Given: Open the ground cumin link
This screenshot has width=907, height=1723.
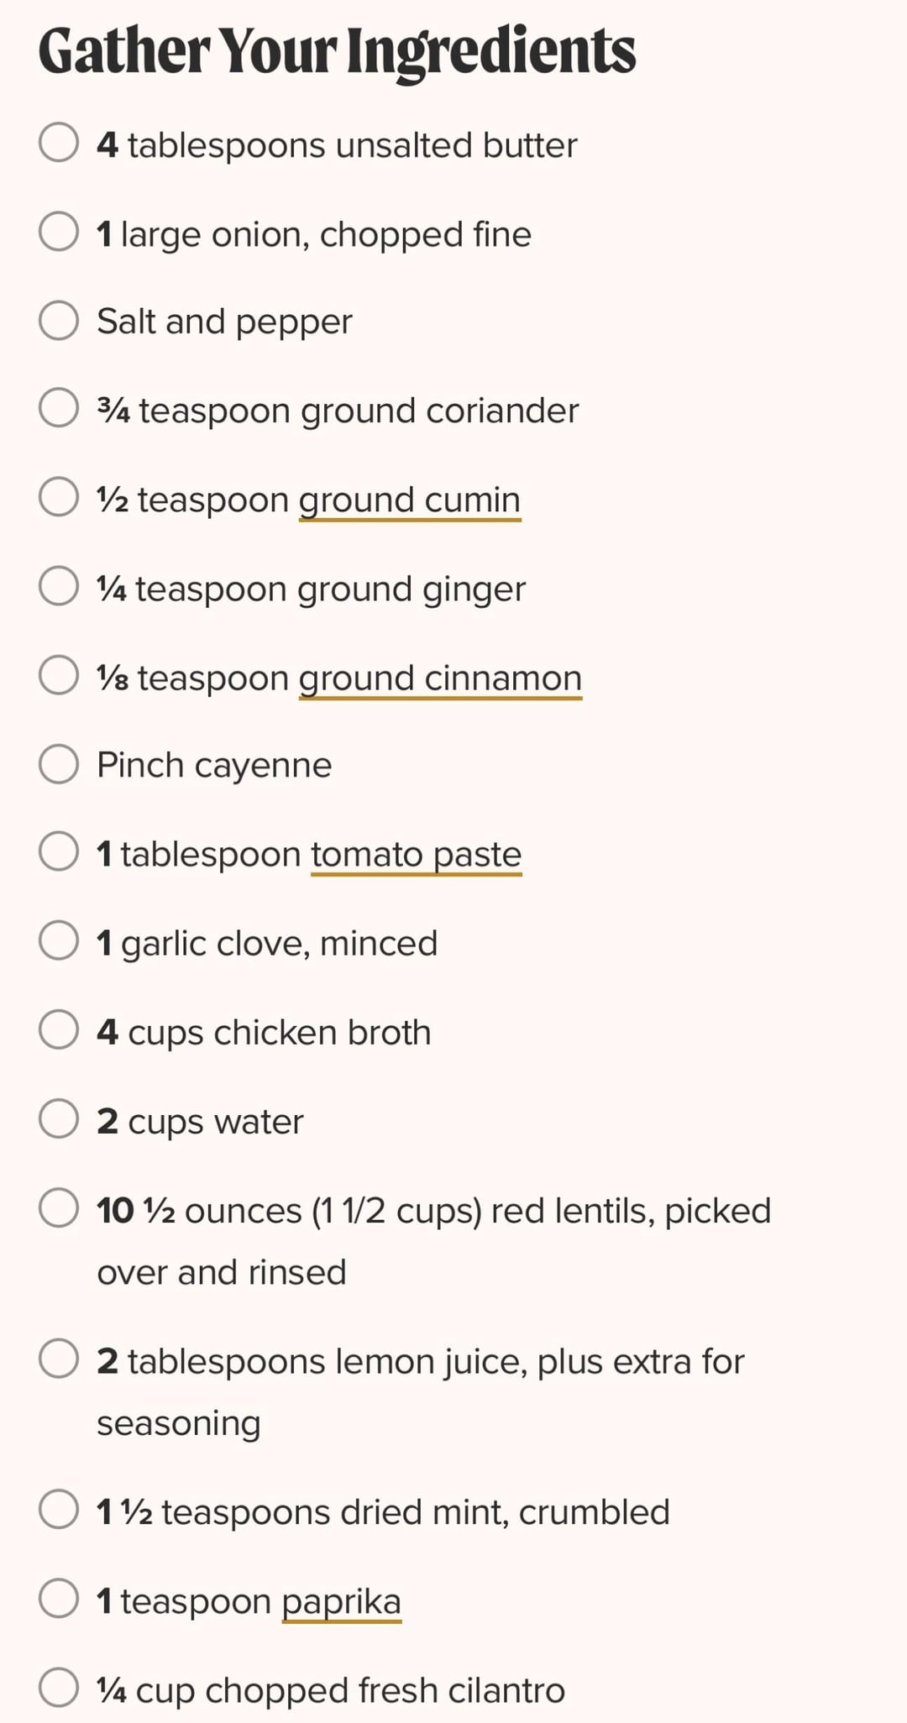Looking at the screenshot, I should click(x=410, y=500).
